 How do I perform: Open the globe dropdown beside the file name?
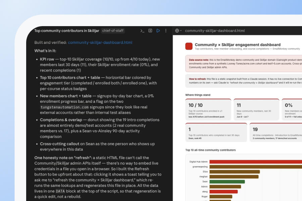click(x=178, y=30)
